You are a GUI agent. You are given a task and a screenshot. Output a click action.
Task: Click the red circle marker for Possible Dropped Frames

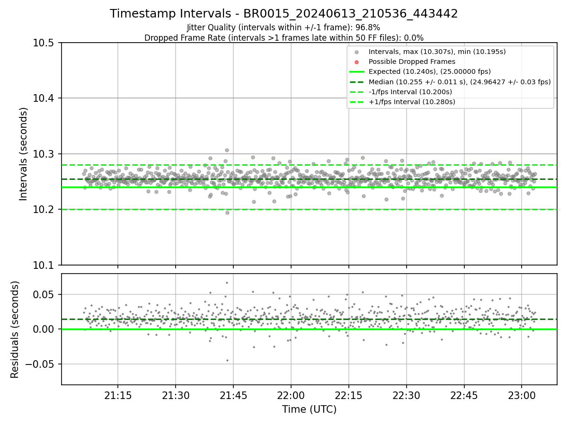pos(357,62)
